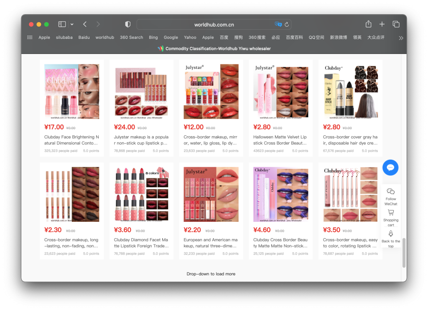Show the tab overview icon
The width and height of the screenshot is (428, 310).
[x=396, y=24]
